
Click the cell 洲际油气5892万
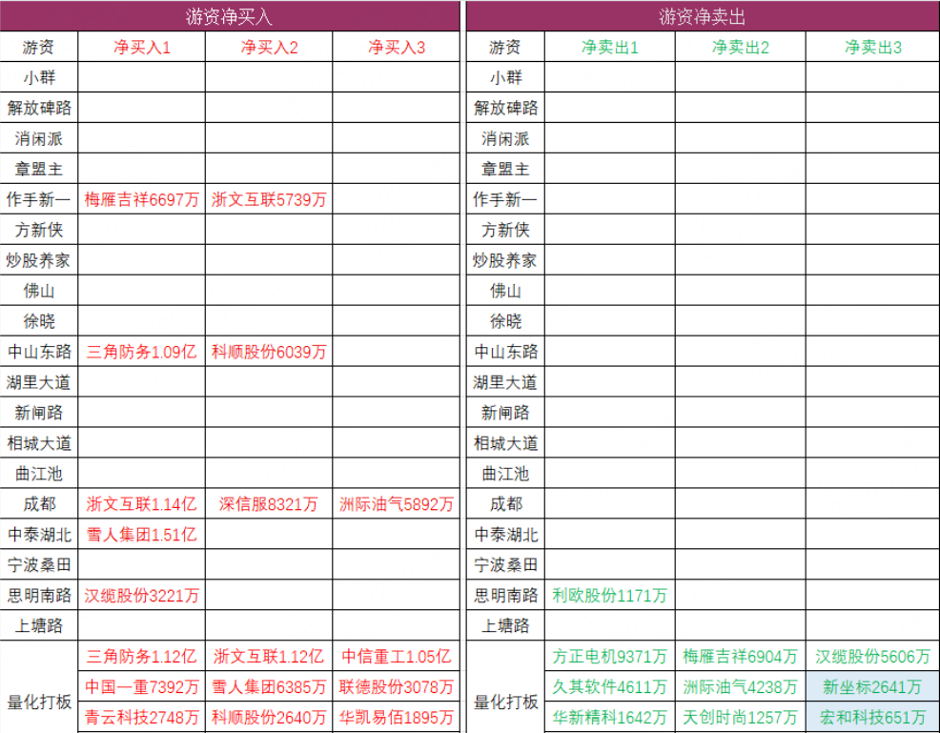(x=397, y=503)
